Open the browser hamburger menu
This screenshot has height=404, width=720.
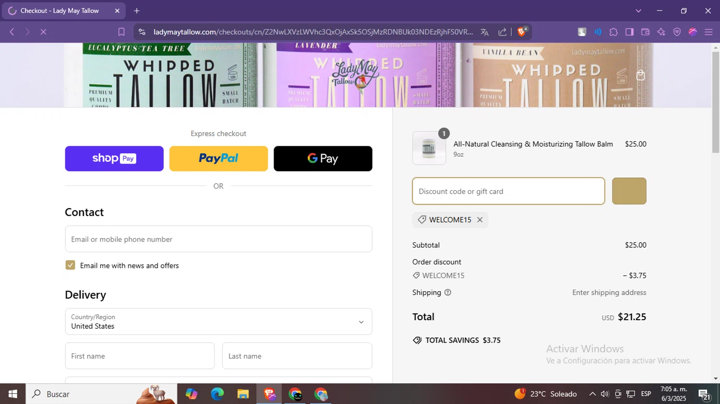(x=708, y=32)
